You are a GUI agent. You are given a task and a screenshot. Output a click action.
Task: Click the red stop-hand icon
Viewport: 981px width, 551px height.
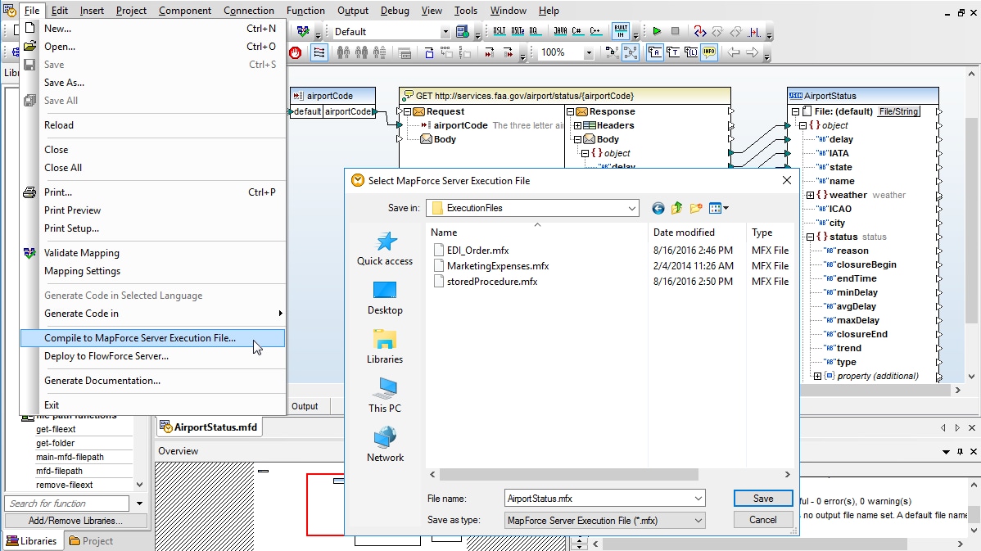pyautogui.click(x=296, y=52)
